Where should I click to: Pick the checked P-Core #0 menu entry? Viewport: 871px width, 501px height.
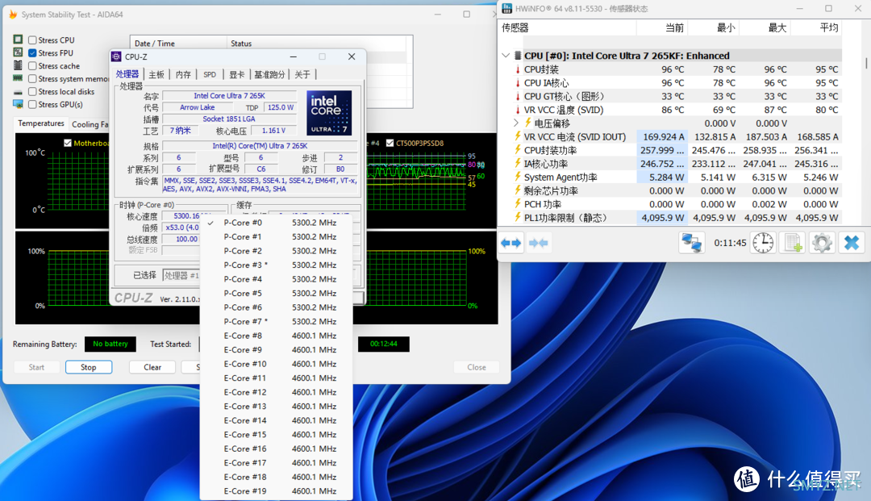pos(276,223)
